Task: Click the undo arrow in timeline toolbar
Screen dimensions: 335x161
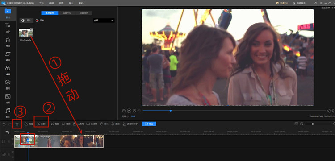Action: click(4, 124)
